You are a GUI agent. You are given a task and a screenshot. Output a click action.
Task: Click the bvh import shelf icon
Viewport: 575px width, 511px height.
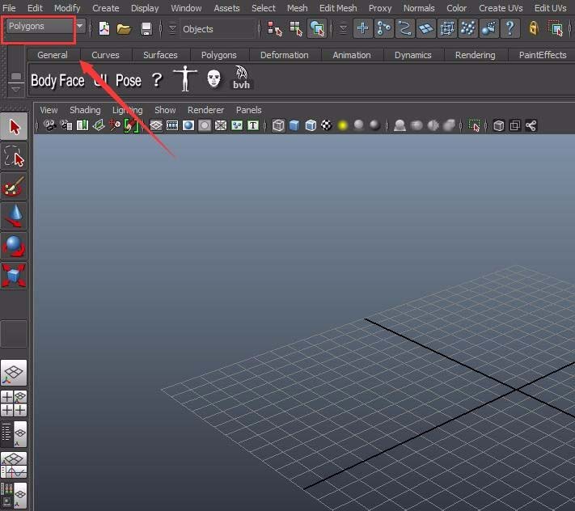241,78
